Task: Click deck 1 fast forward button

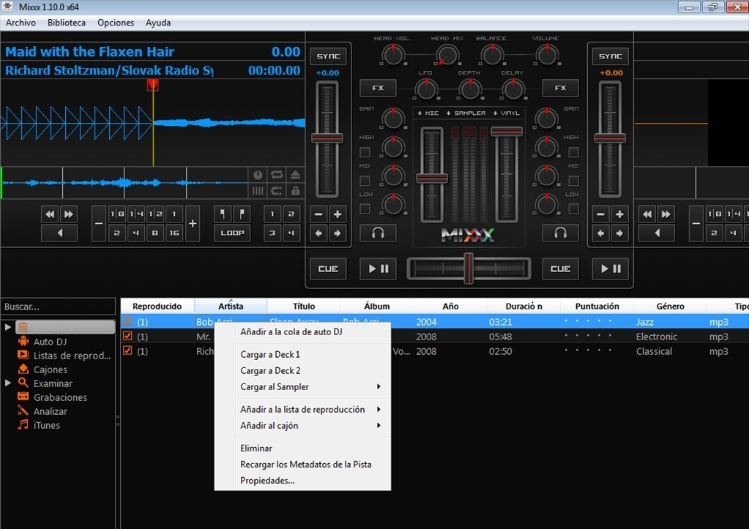Action: (x=69, y=214)
